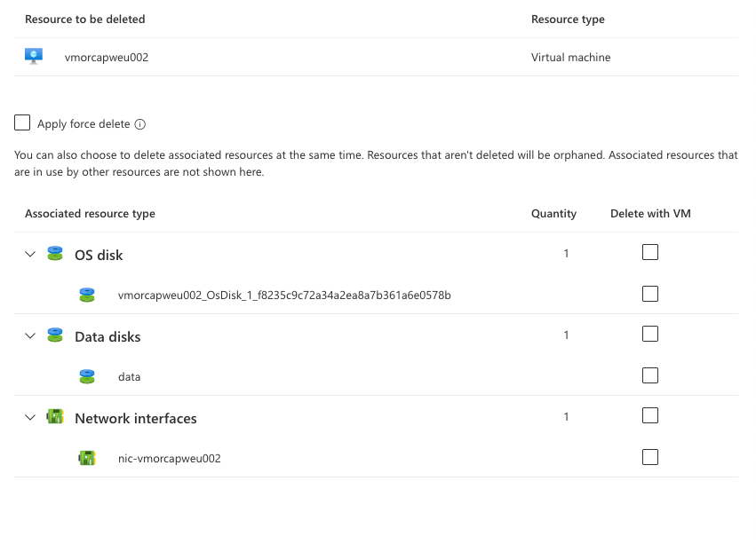Collapse the Data disks section chevron
756x552 pixels.
(x=30, y=336)
